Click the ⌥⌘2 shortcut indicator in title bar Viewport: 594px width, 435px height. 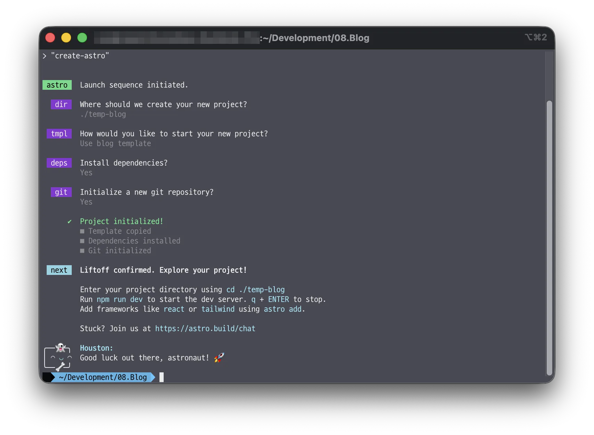click(536, 37)
